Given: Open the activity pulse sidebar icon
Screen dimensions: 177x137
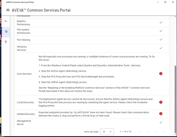Looking at the screenshot, I should point(6,21).
